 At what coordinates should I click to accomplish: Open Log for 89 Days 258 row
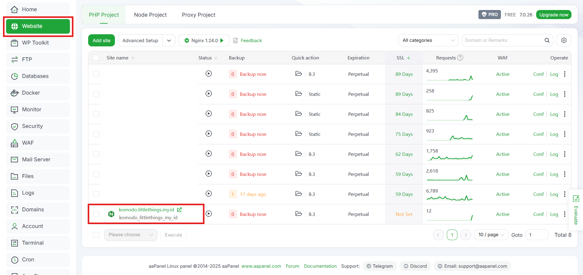coord(554,94)
